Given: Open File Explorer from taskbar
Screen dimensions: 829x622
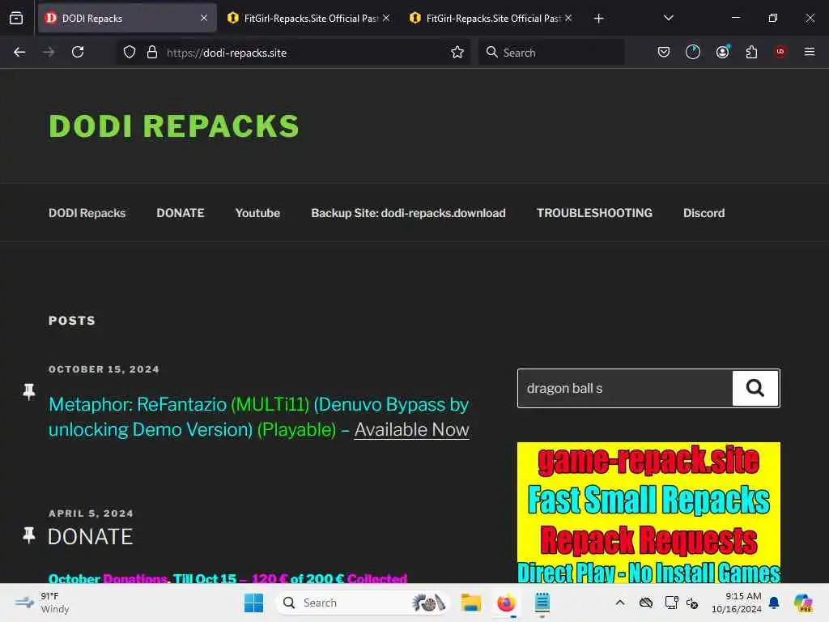Looking at the screenshot, I should click(x=470, y=603).
